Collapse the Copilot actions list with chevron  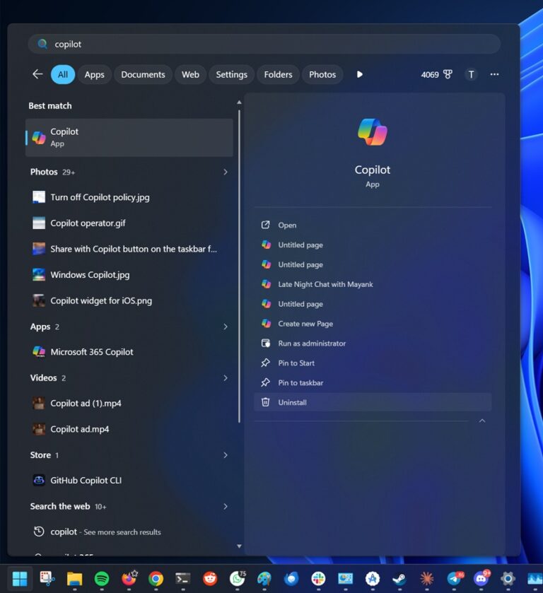[x=482, y=421]
